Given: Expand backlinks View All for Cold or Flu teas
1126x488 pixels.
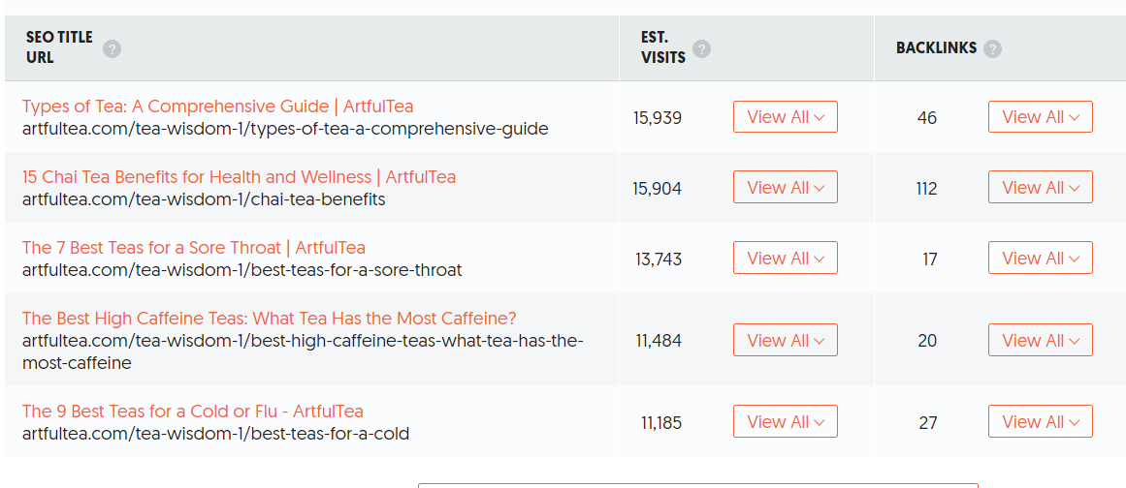Looking at the screenshot, I should click(x=1040, y=421).
